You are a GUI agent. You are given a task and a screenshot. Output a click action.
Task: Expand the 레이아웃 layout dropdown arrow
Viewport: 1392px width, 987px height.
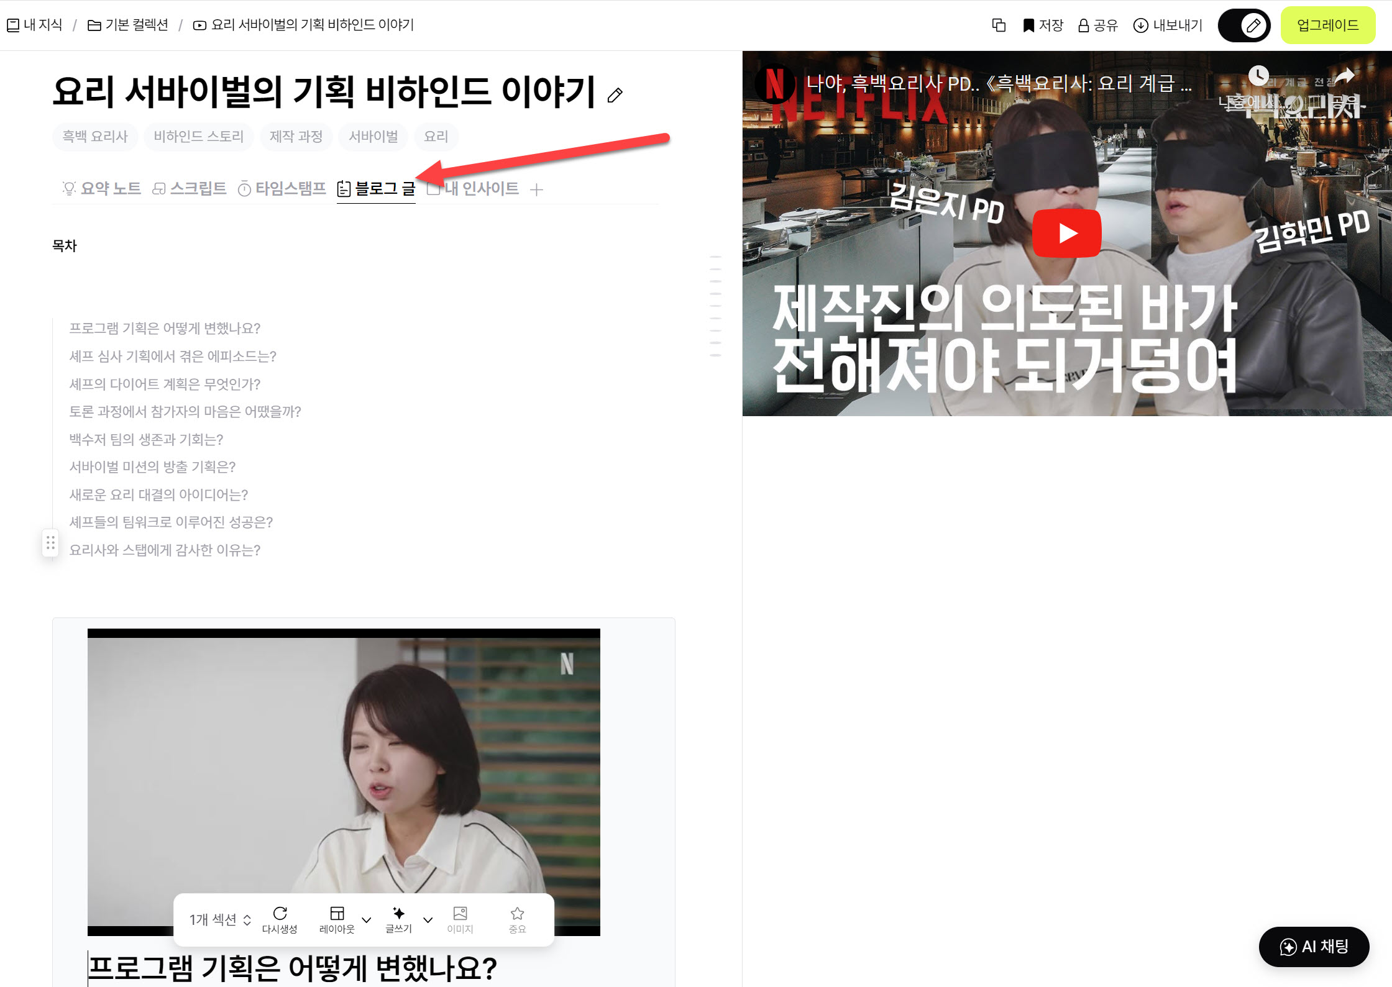coord(367,920)
